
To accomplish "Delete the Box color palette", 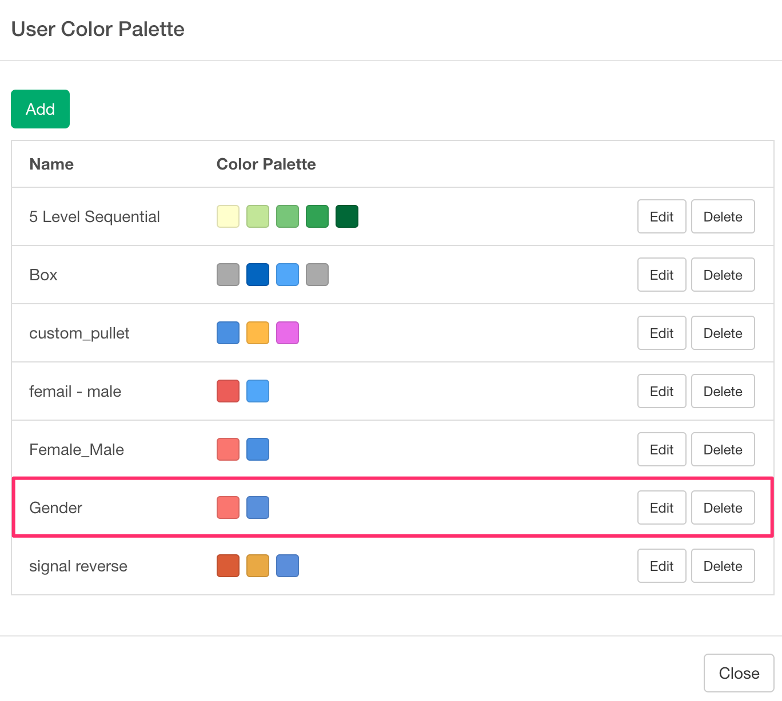I will 723,275.
